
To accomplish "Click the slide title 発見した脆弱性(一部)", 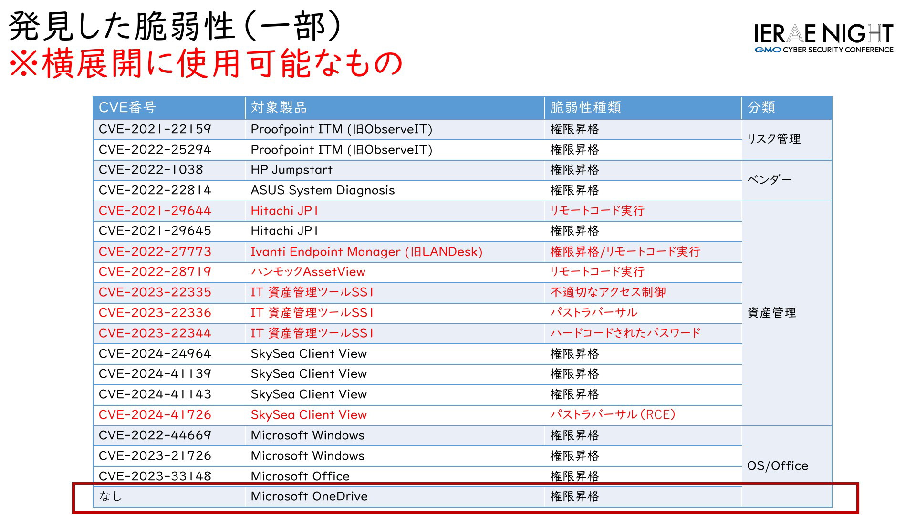I will 175,26.
